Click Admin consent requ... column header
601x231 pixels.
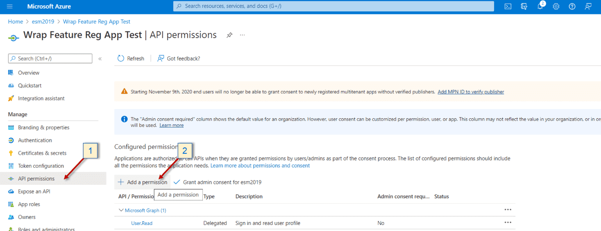[x=404, y=196]
